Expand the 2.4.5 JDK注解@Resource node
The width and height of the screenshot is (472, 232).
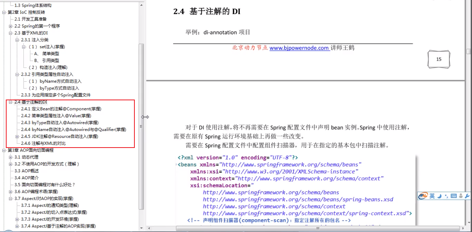pyautogui.click(x=17, y=136)
